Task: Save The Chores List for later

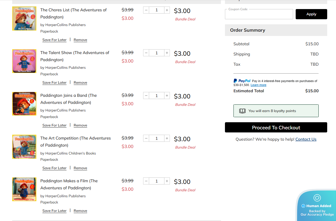Action: (54, 40)
